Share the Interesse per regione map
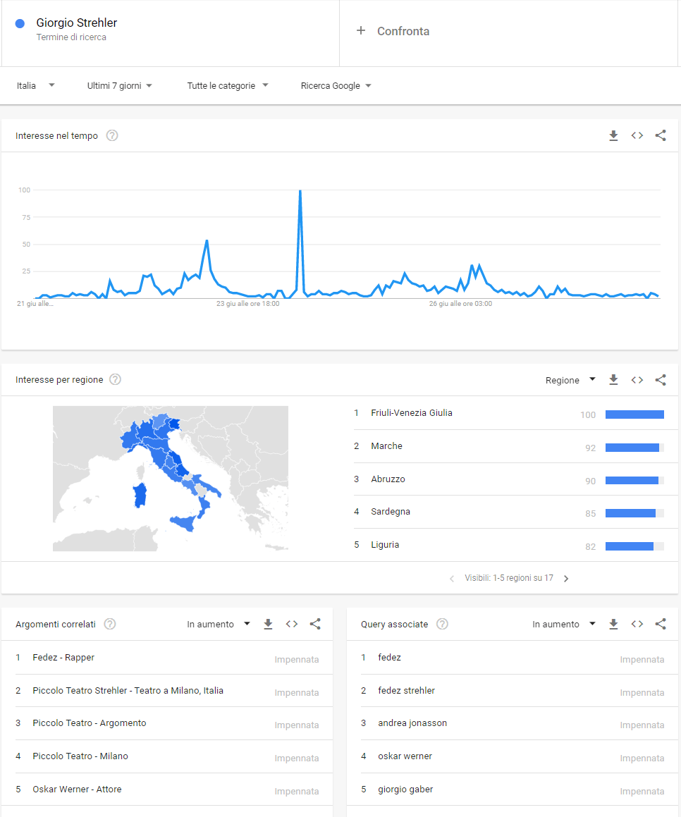 pos(661,380)
